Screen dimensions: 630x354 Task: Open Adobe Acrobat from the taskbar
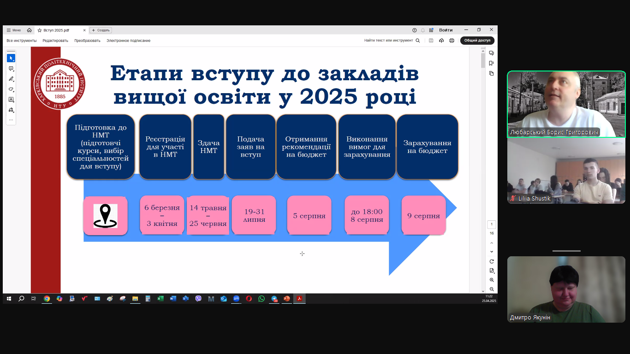[299, 299]
